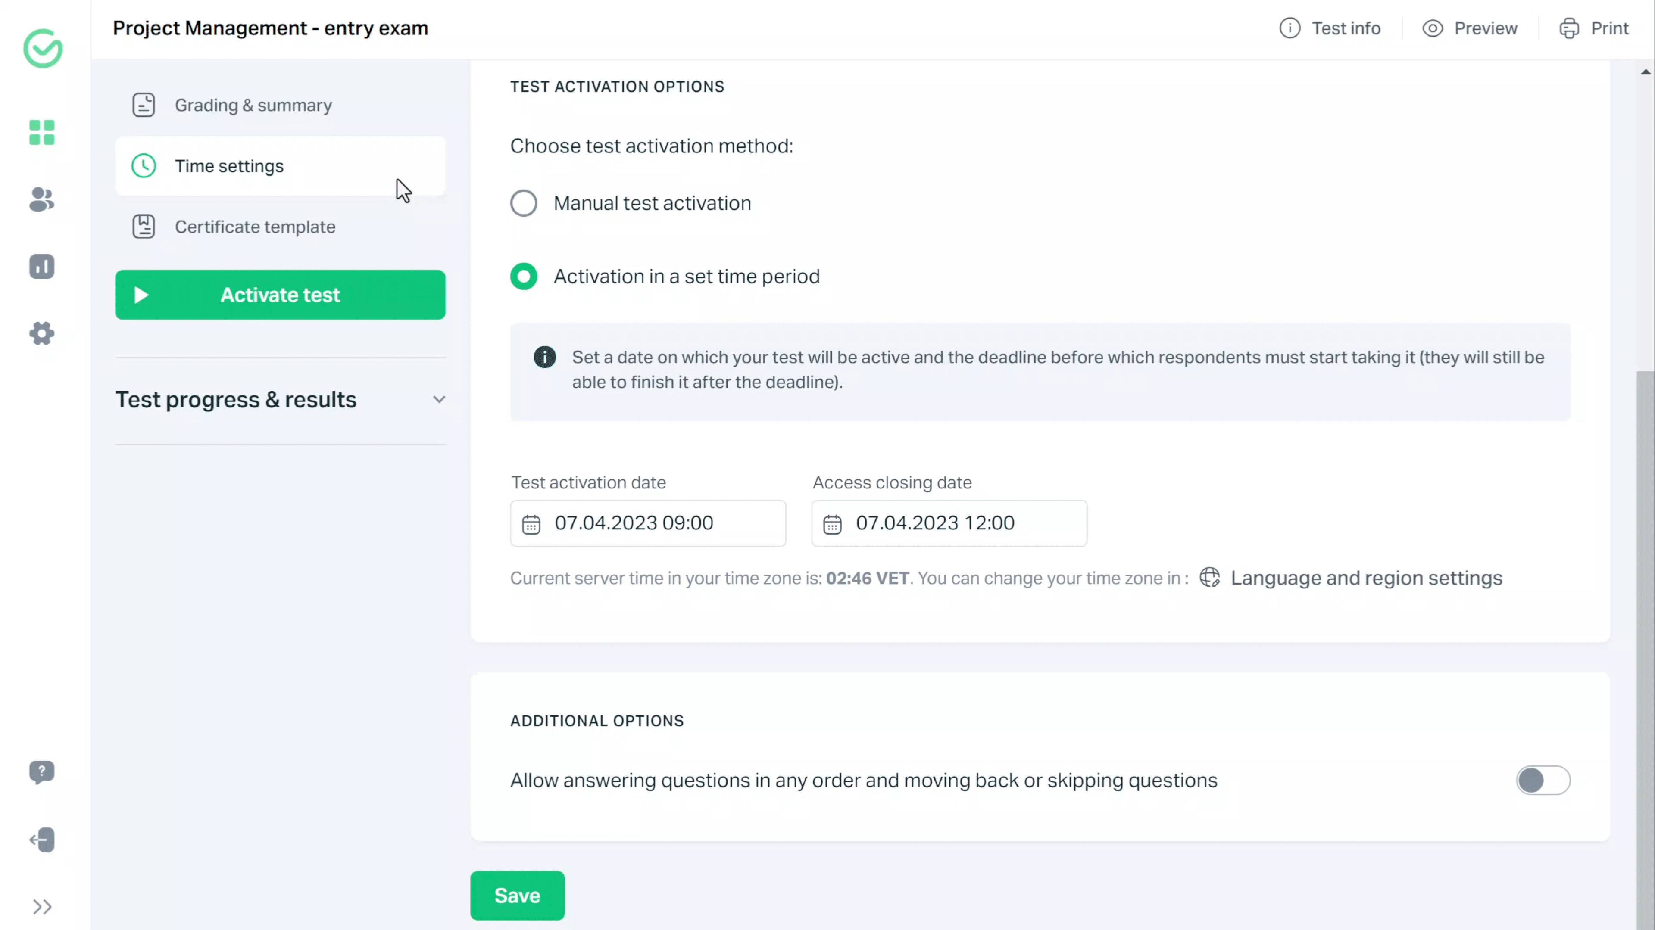Select Activation in a set time period
The height and width of the screenshot is (930, 1655).
click(524, 276)
